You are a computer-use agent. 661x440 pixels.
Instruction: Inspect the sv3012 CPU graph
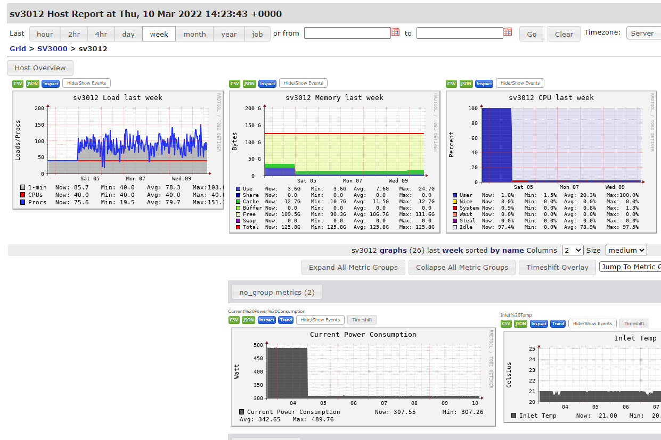(x=484, y=83)
